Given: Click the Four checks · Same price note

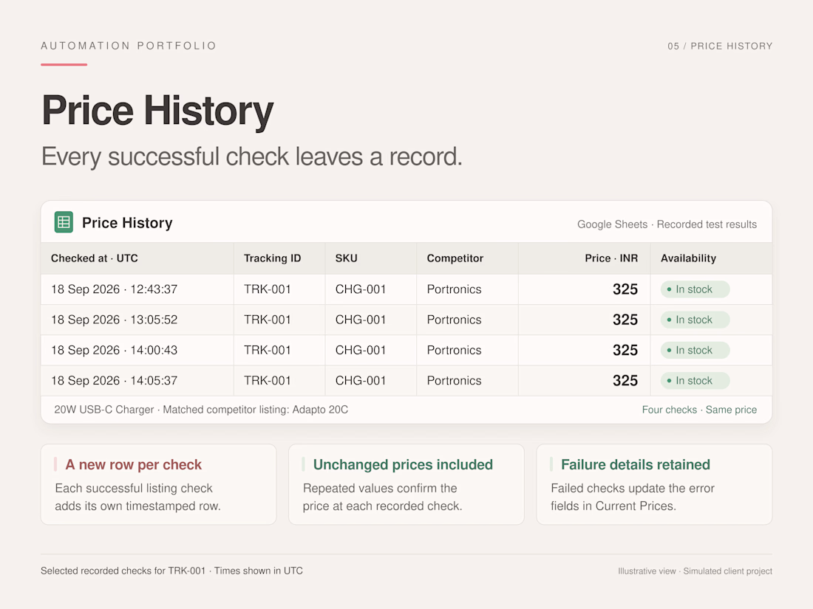Looking at the screenshot, I should pos(699,410).
